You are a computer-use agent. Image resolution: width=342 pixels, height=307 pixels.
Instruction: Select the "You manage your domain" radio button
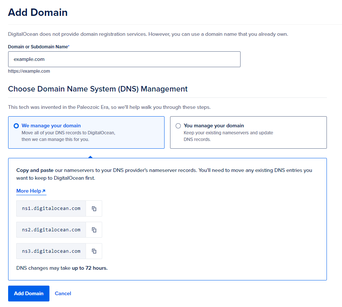pyautogui.click(x=178, y=126)
